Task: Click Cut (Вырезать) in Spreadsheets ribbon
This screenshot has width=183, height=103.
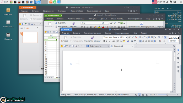Action: [x=61, y=23]
